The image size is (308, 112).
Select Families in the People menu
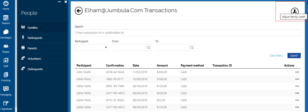click(43, 28)
